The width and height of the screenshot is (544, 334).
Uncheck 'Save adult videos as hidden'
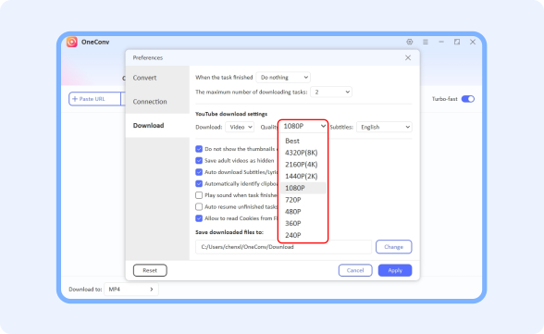pyautogui.click(x=199, y=161)
